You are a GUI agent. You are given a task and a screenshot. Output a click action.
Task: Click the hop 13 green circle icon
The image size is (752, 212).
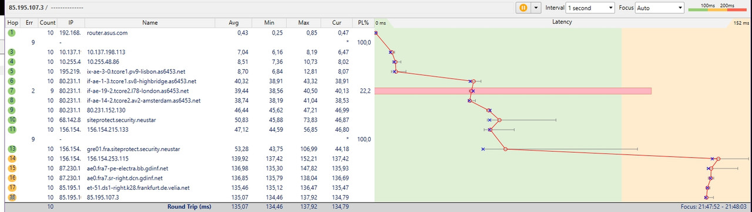pyautogui.click(x=11, y=149)
